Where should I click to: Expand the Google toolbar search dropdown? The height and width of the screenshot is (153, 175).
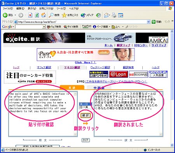(44, 27)
